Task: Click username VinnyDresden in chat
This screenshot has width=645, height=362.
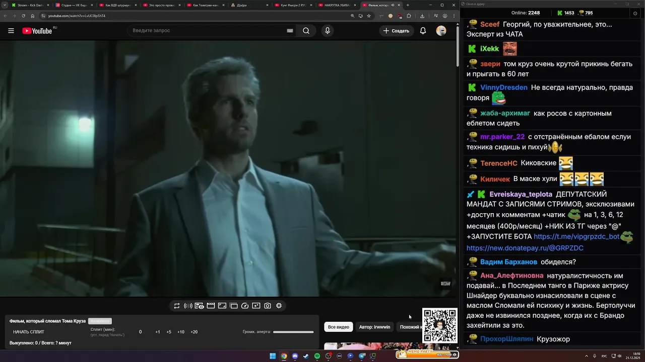Action: [x=504, y=87]
